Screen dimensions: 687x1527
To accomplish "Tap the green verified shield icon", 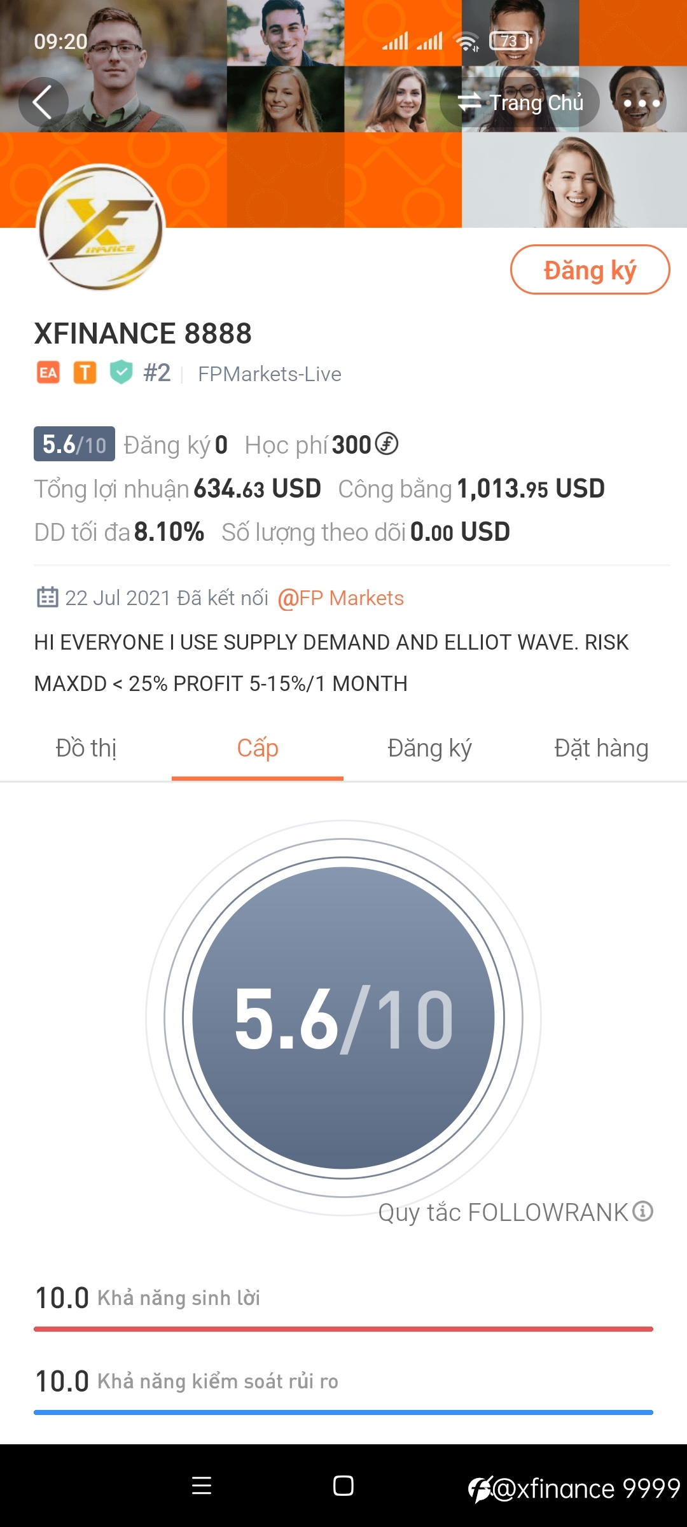I will tap(121, 373).
